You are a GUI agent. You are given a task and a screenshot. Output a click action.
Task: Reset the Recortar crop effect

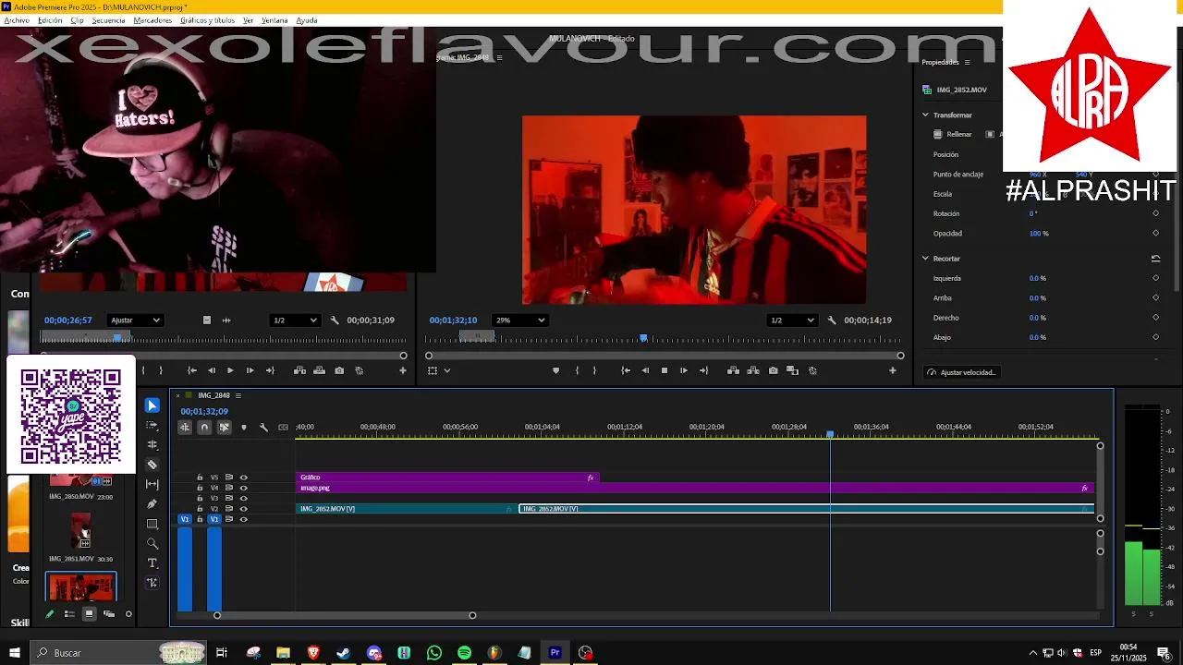click(1155, 259)
